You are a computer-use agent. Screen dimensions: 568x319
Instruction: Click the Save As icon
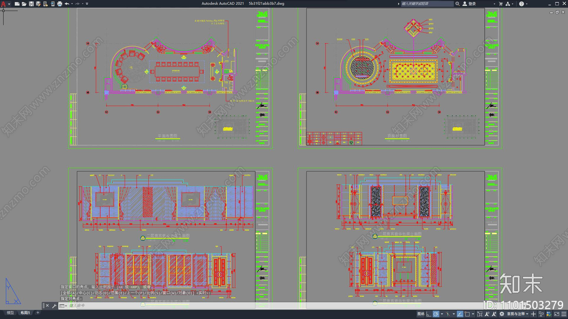(x=38, y=4)
